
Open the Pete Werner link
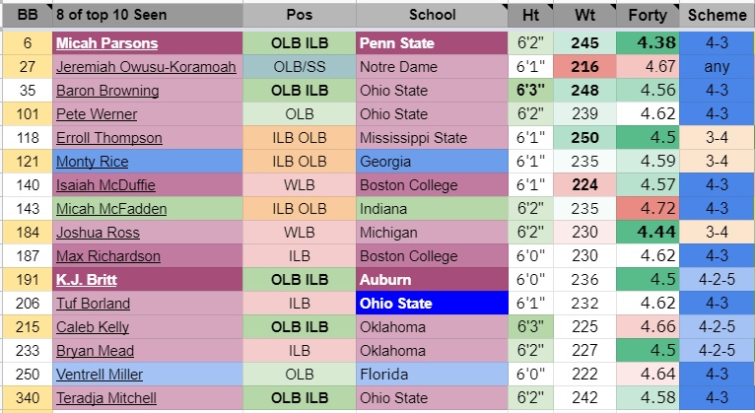point(97,114)
